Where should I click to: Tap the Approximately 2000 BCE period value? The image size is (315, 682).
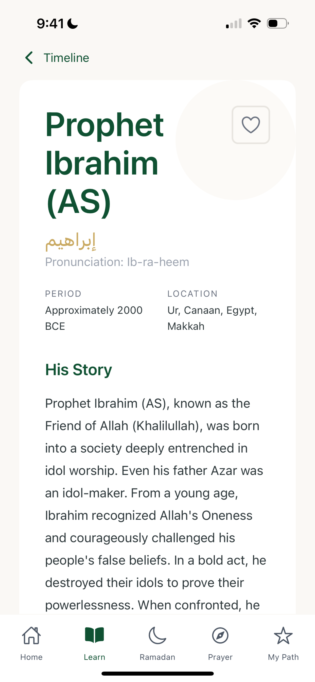tap(94, 318)
